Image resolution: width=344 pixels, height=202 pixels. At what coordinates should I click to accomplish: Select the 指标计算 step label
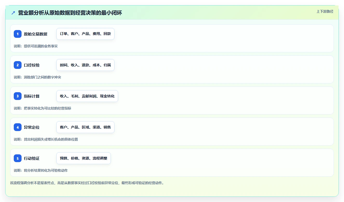point(32,96)
